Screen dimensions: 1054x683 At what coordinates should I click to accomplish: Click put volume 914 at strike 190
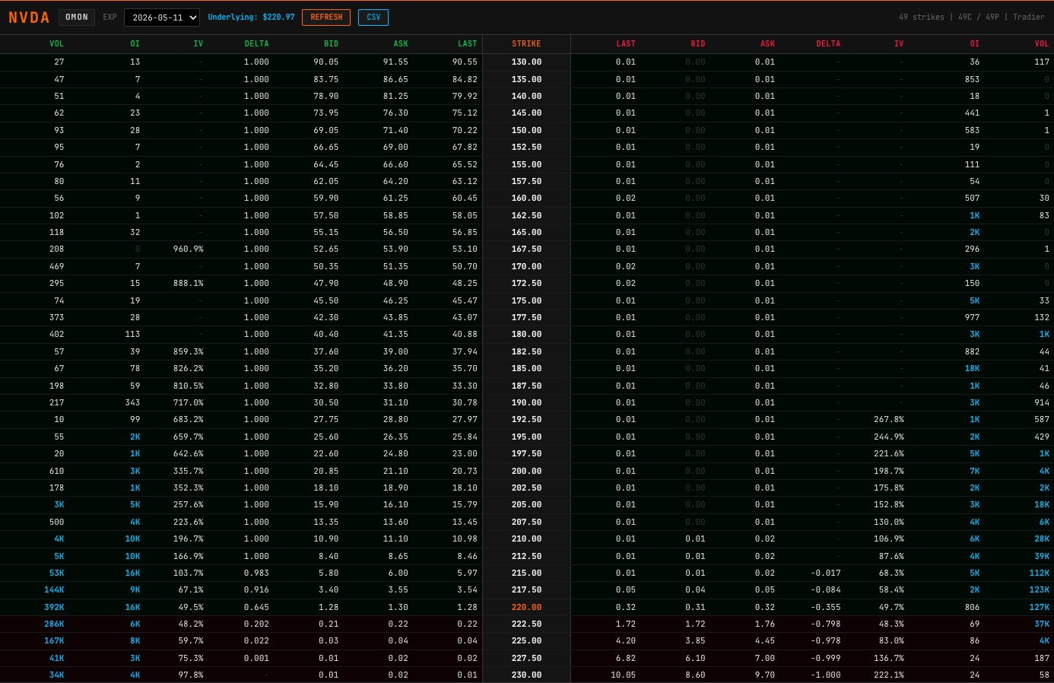(x=1042, y=402)
